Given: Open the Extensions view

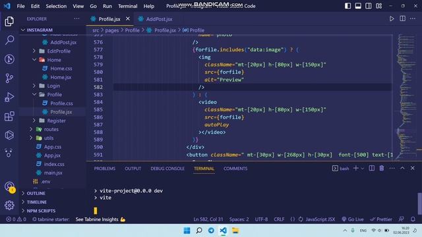Looking at the screenshot, I should tap(9, 116).
